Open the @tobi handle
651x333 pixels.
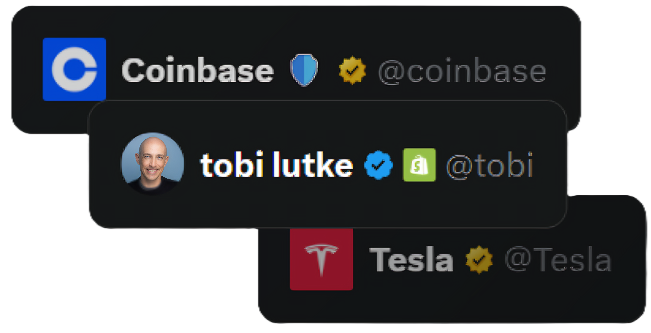[489, 166]
